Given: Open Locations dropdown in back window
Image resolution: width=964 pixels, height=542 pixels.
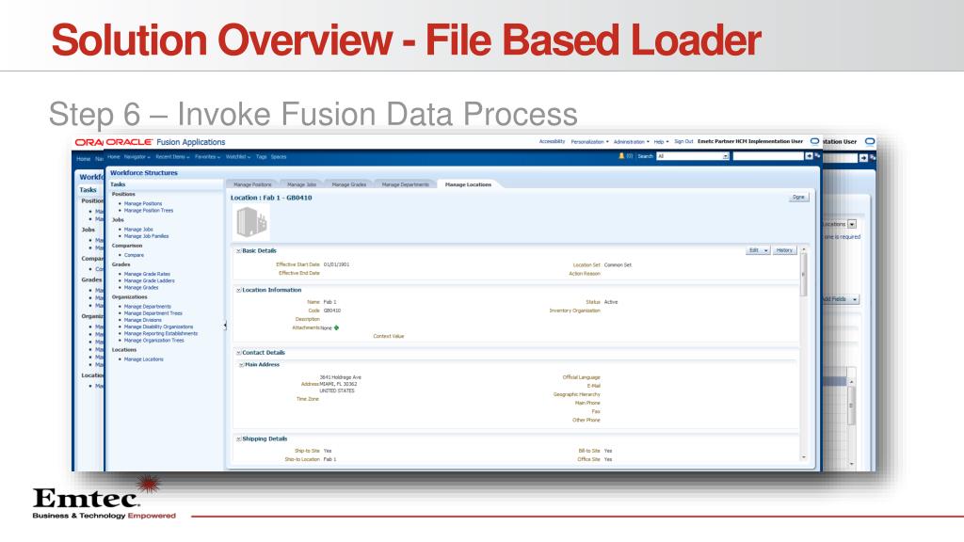Looking at the screenshot, I should click(851, 224).
